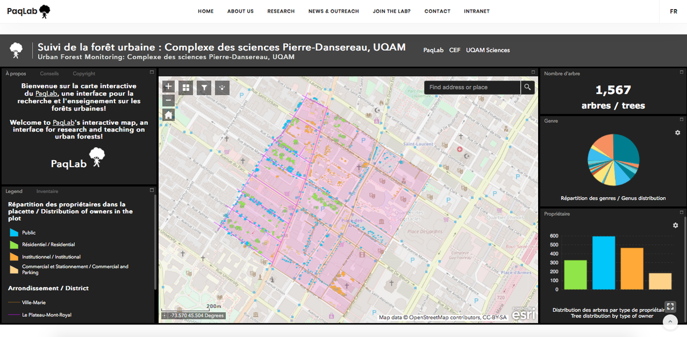Click the scroll-to-top chevron button
The image size is (687, 337).
tap(670, 322)
